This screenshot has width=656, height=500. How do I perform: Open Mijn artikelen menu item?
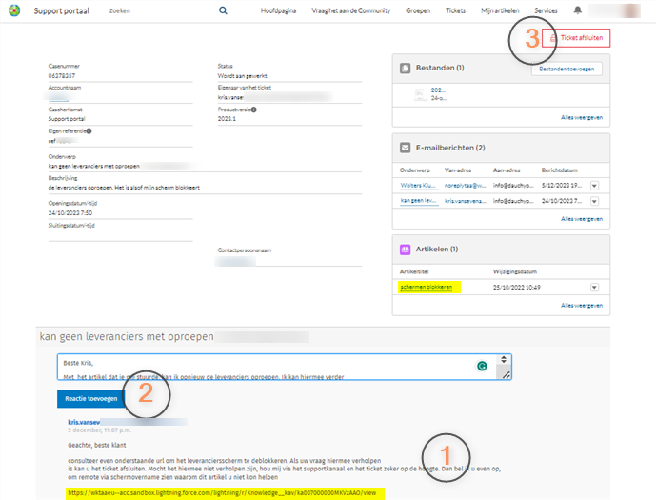500,10
